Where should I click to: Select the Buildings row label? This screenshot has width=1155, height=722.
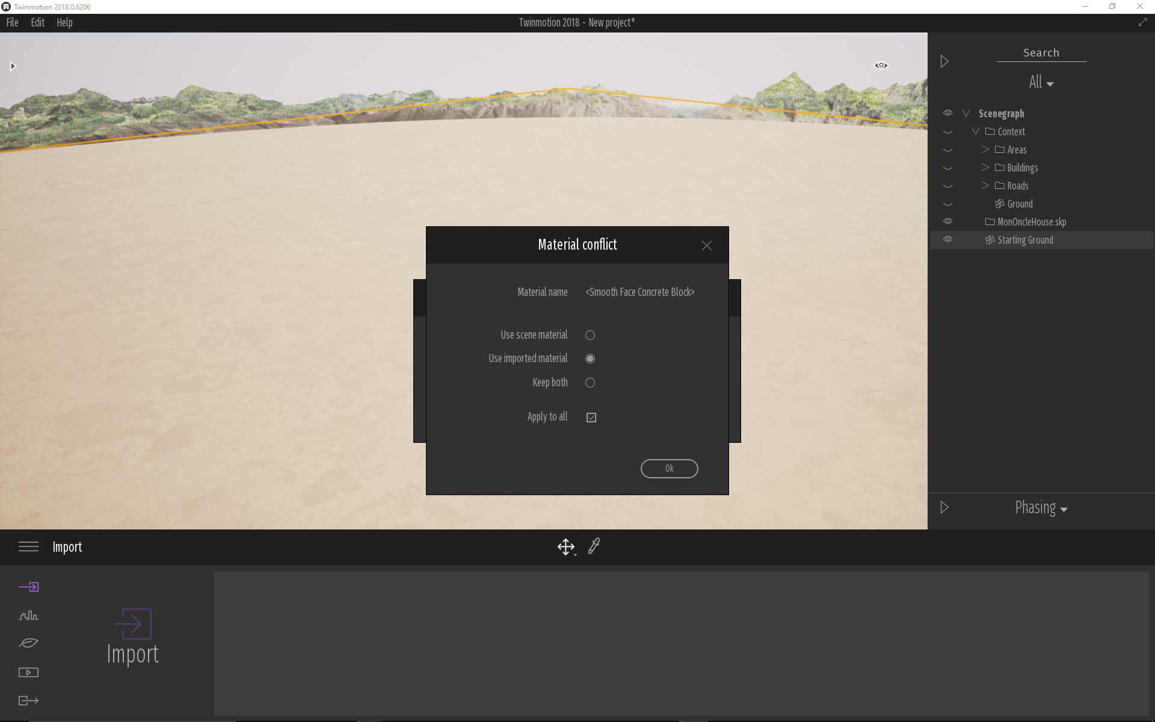pos(1022,167)
